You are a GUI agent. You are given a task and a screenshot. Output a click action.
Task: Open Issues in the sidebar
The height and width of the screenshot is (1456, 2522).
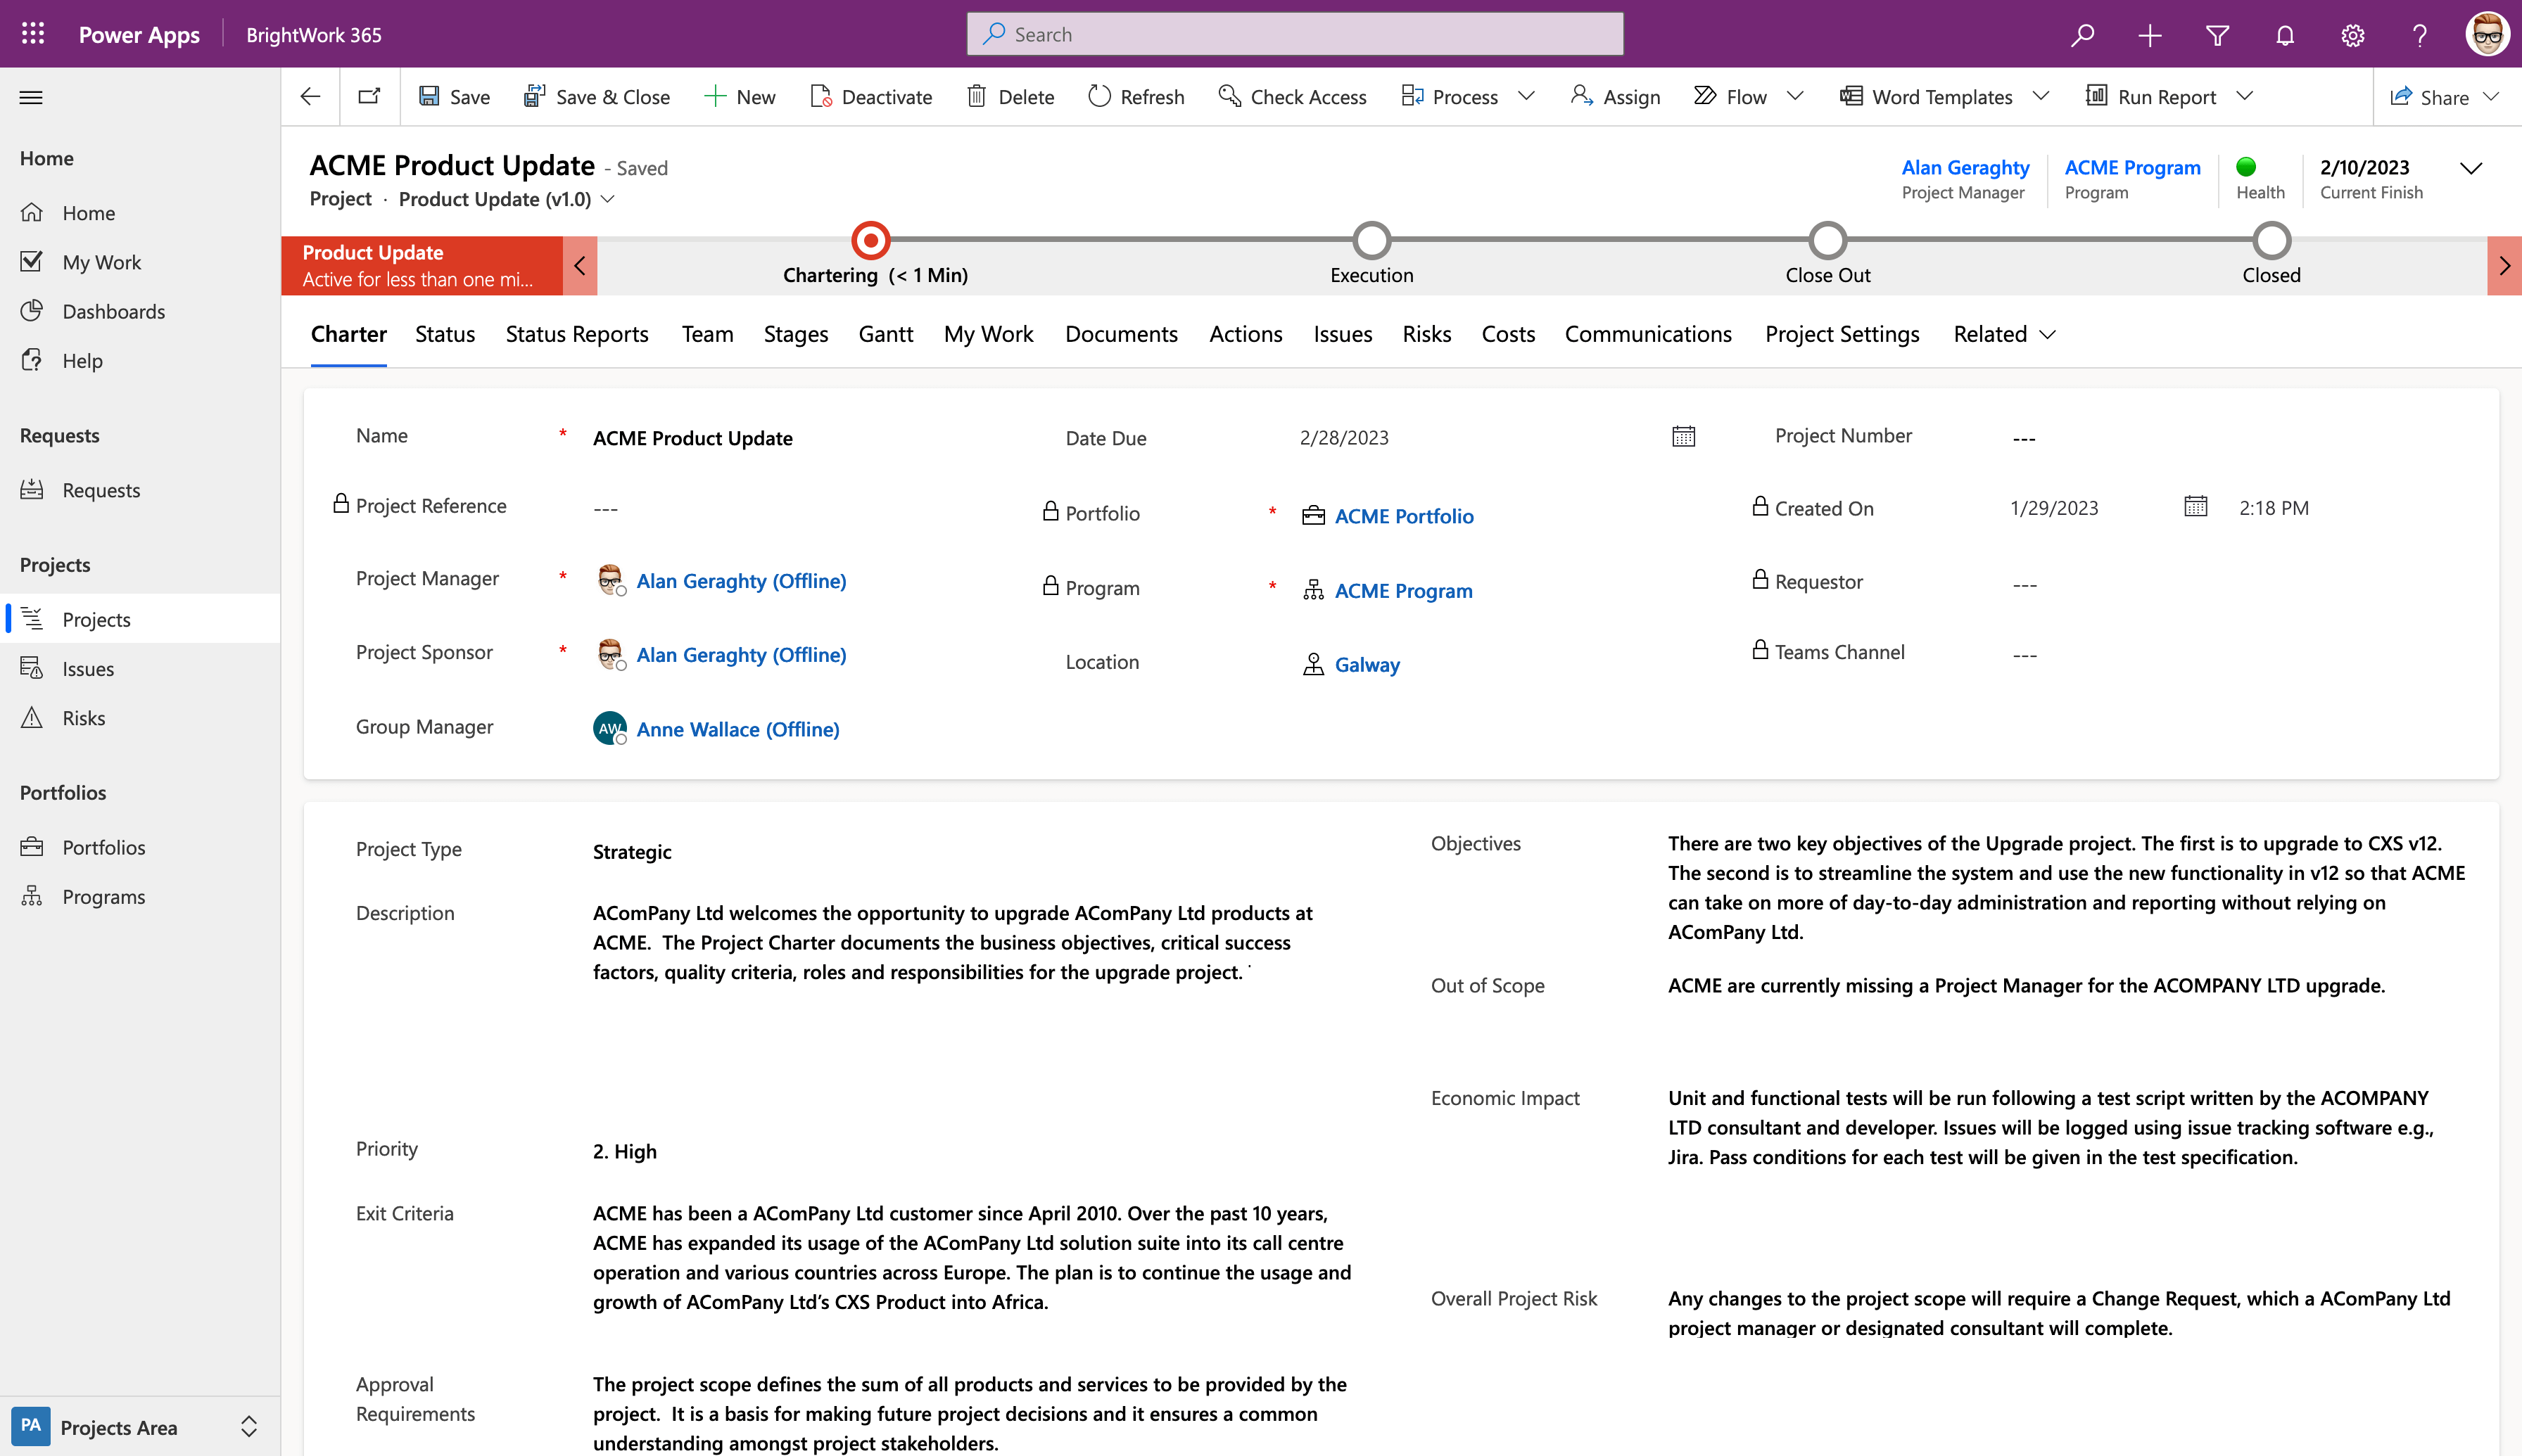coord(88,668)
